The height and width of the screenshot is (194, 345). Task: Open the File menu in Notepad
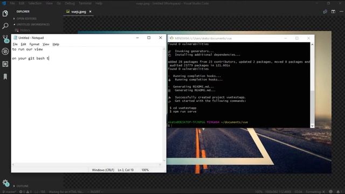(x=15, y=44)
